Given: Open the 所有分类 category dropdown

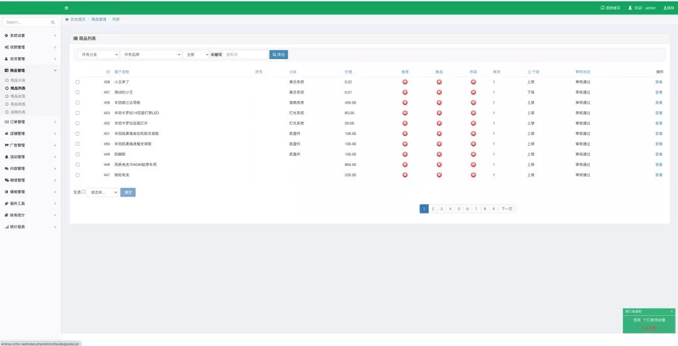Looking at the screenshot, I should [98, 55].
